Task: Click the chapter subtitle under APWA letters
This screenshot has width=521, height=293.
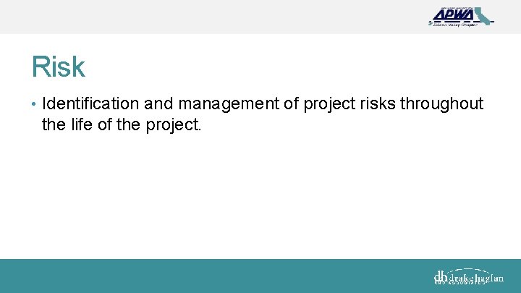Action: [x=455, y=25]
